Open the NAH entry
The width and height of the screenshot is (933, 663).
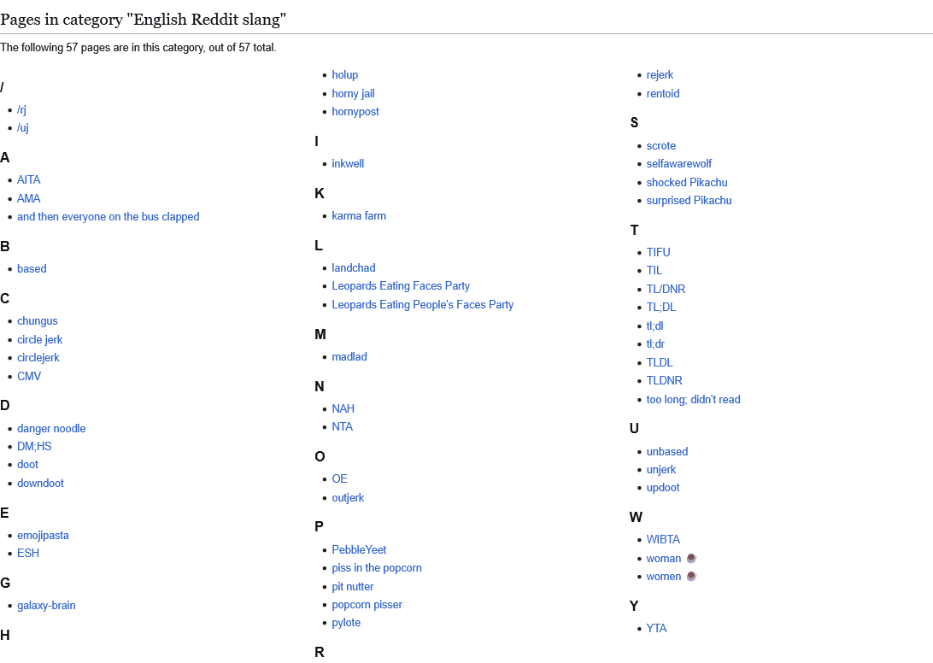click(343, 409)
